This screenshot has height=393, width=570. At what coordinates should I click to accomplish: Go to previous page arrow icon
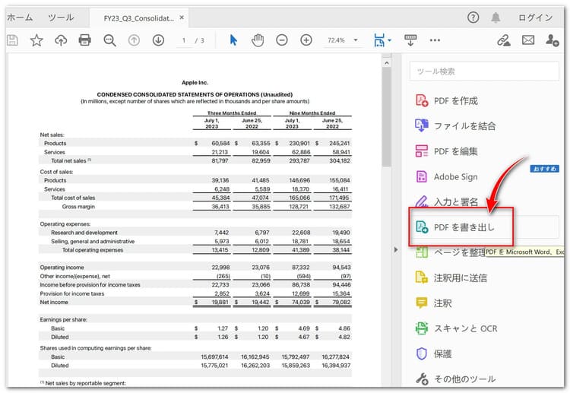134,40
